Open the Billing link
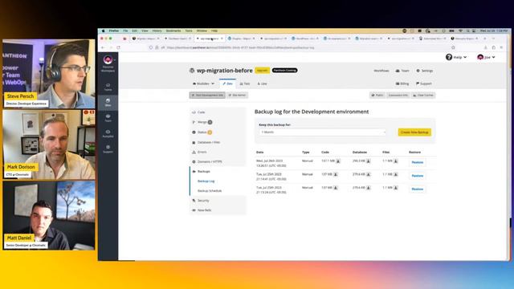514x289 pixels. click(402, 83)
